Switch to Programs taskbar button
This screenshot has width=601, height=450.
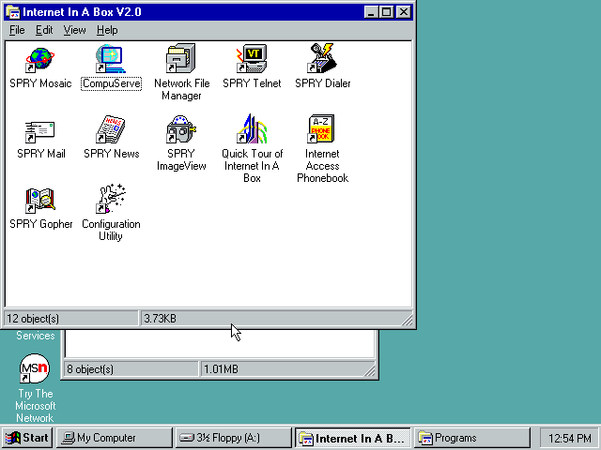tap(471, 438)
